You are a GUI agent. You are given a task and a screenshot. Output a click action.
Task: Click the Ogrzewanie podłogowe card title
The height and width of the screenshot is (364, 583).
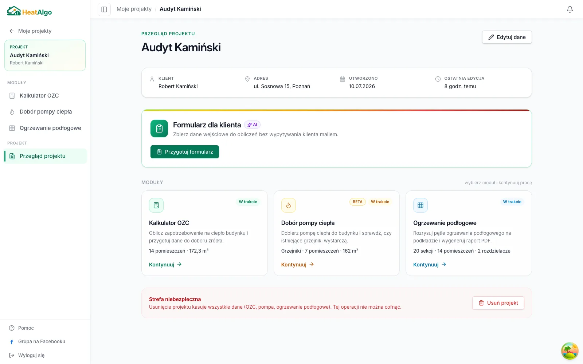[x=445, y=223]
